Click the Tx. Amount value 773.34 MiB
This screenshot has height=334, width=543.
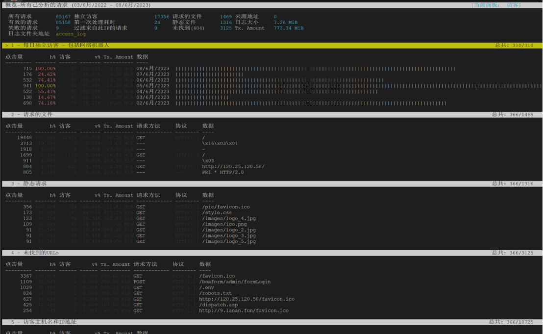click(x=289, y=28)
